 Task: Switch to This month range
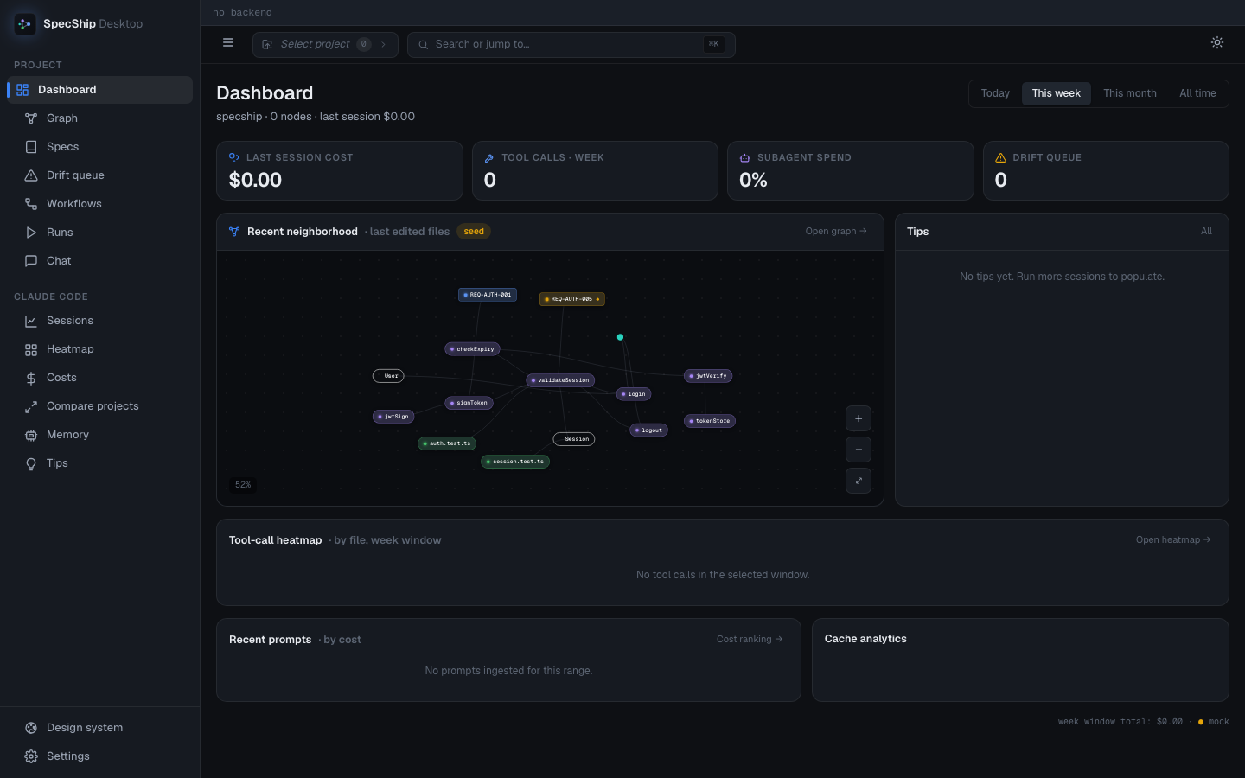1129,93
